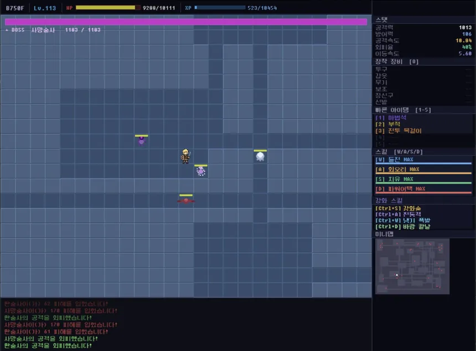Click the Lv.113 level indicator

point(45,8)
